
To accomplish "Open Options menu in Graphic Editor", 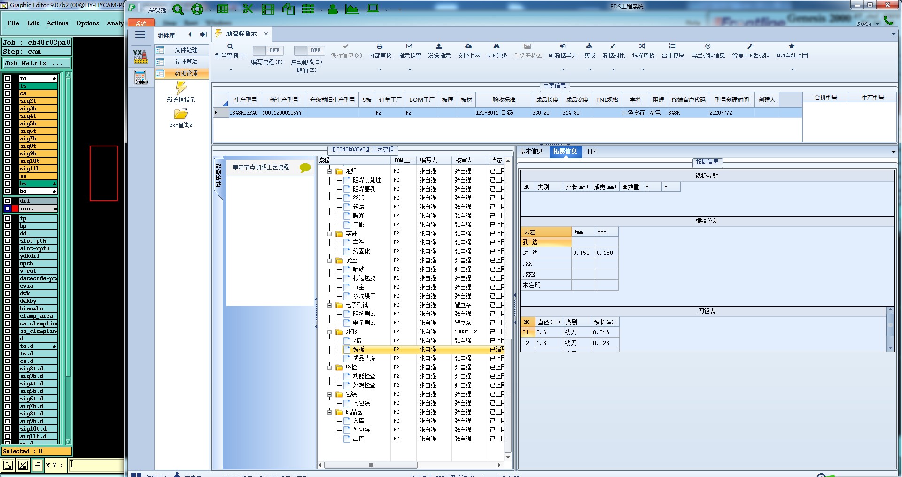I will (87, 23).
